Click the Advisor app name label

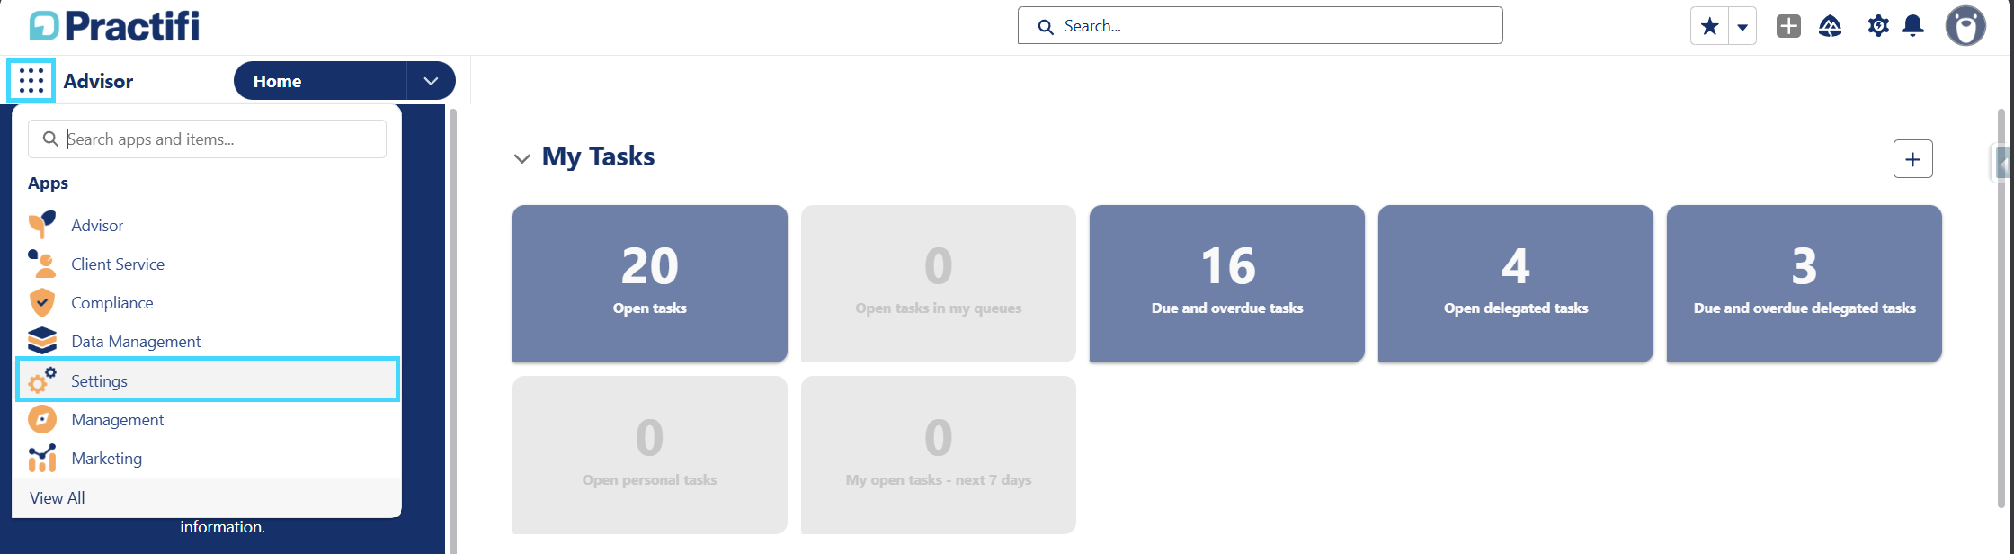pos(98,81)
